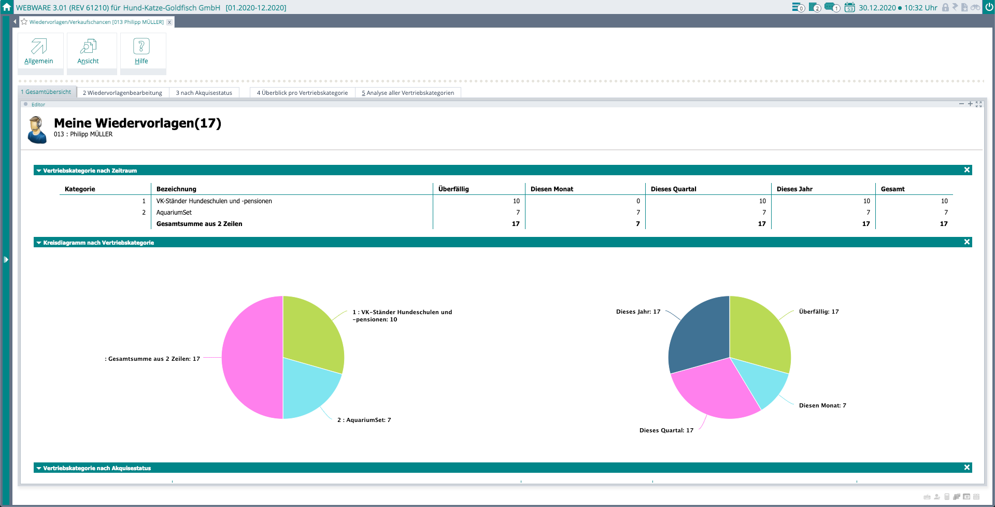Mark the Wiedervorlagen tab as favorite with star
The width and height of the screenshot is (995, 507).
pyautogui.click(x=24, y=22)
